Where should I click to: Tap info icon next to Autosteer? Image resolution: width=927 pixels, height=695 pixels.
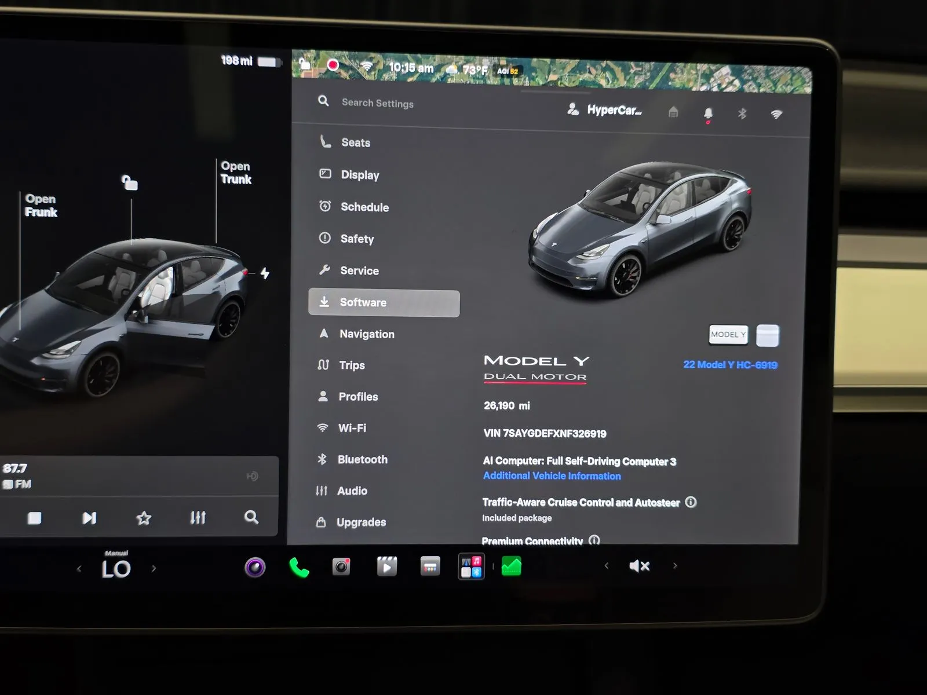(x=691, y=502)
